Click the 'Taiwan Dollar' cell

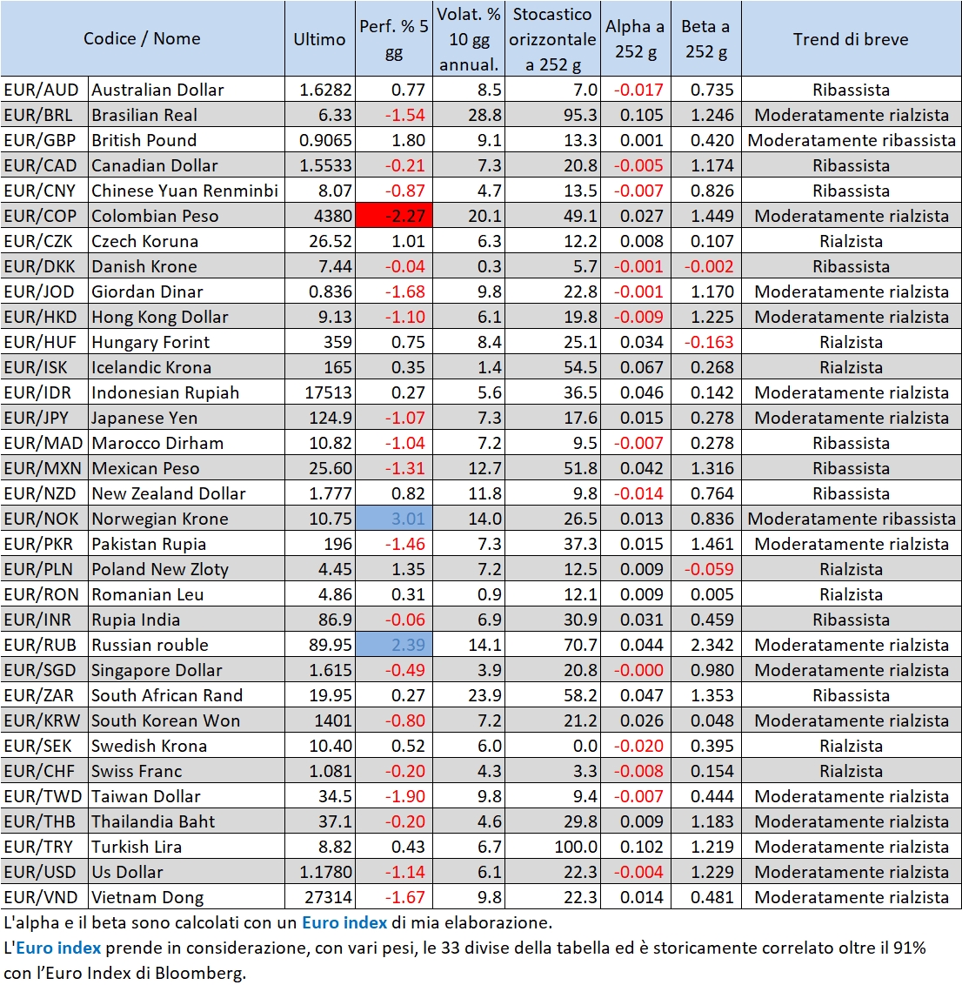click(x=186, y=796)
